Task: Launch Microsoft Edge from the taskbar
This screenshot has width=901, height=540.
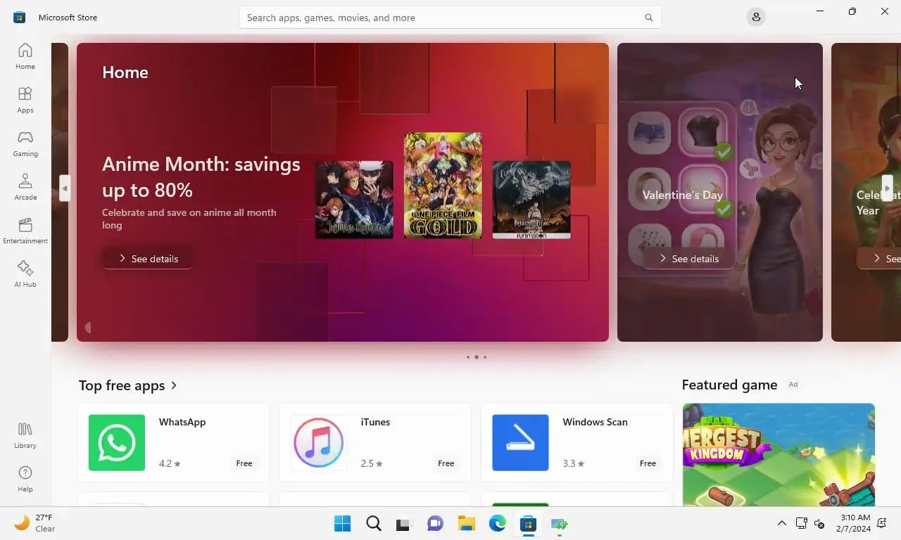Action: (498, 523)
